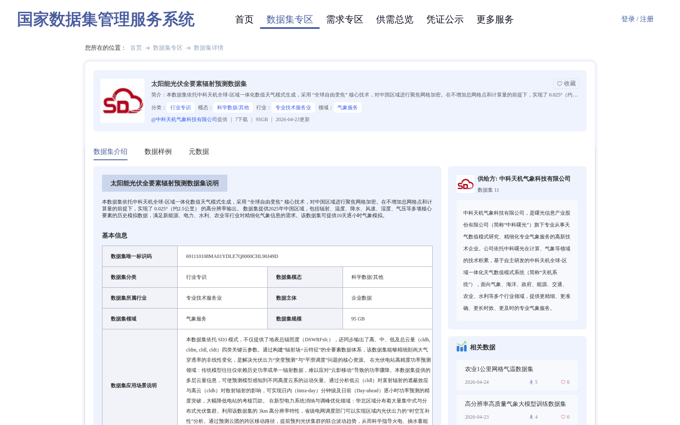Click the 相关数据 bar chart icon

click(x=462, y=347)
